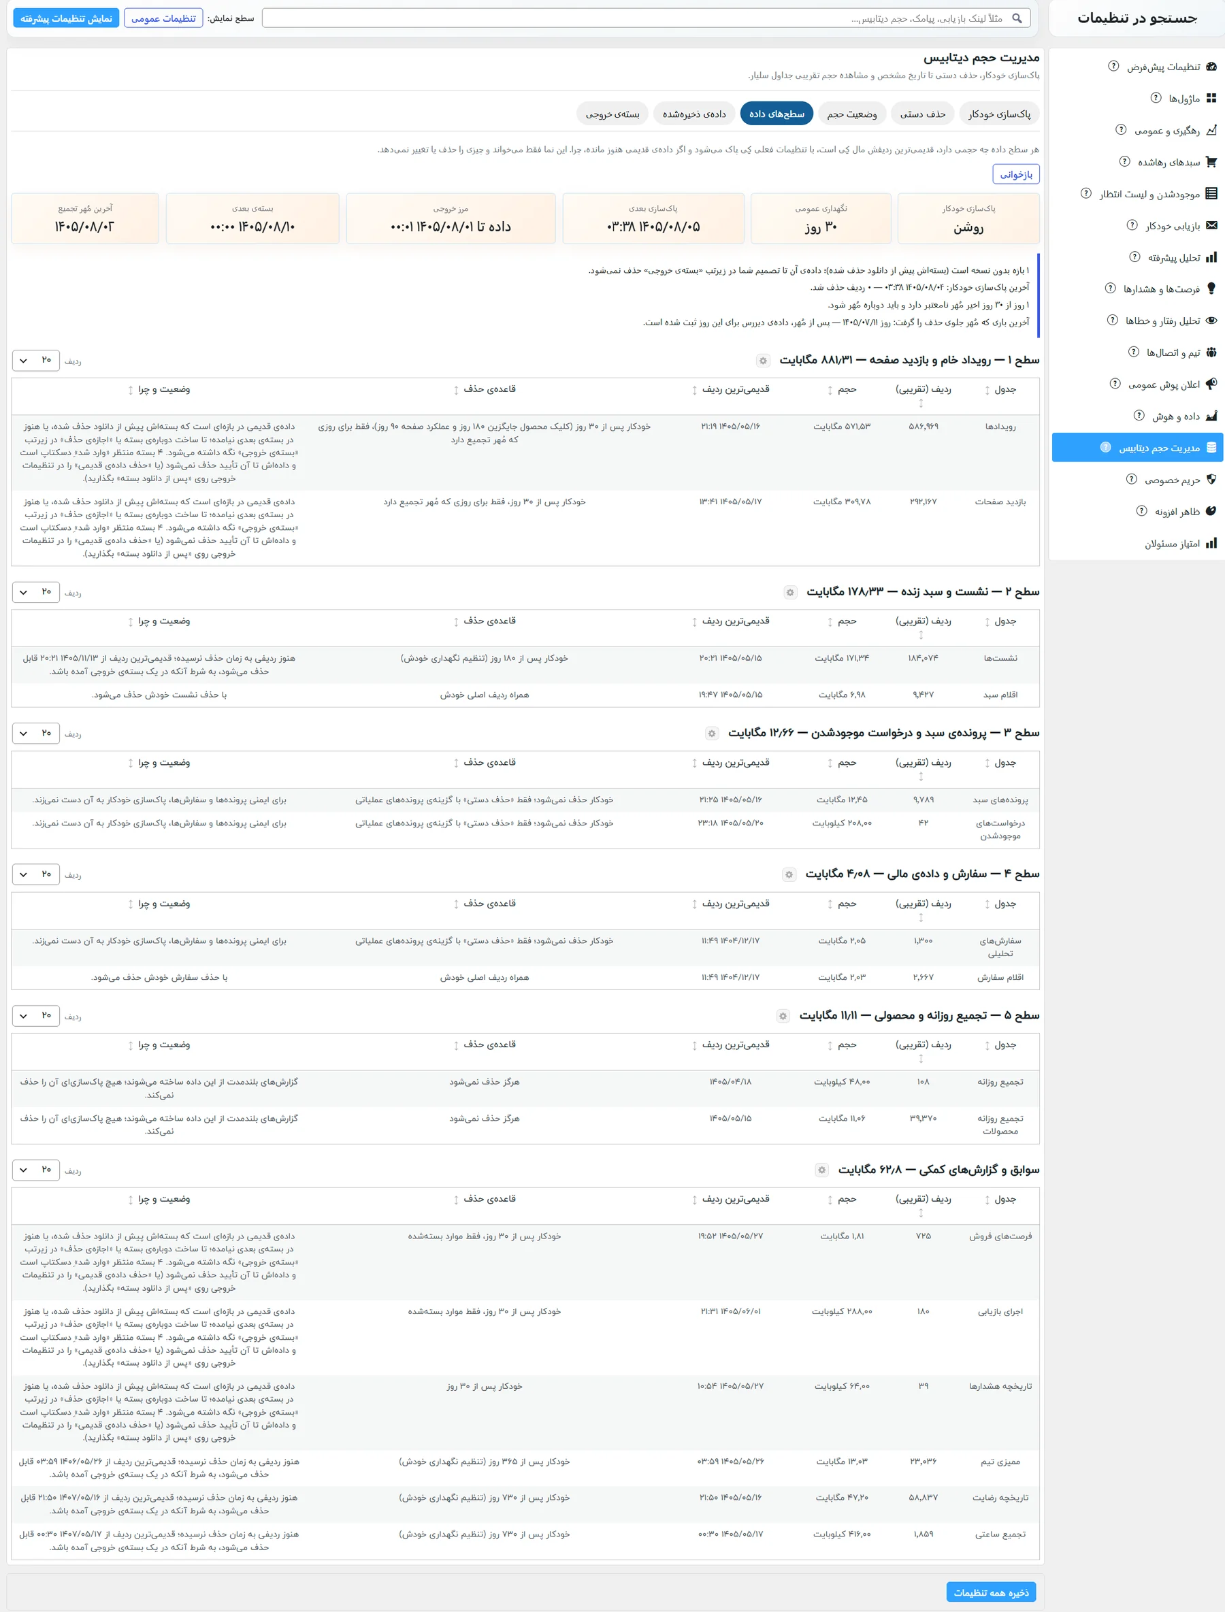Click gear icon next to «سطح ۵ — تجمیع روزانه»
The height and width of the screenshot is (1612, 1225).
point(783,1017)
